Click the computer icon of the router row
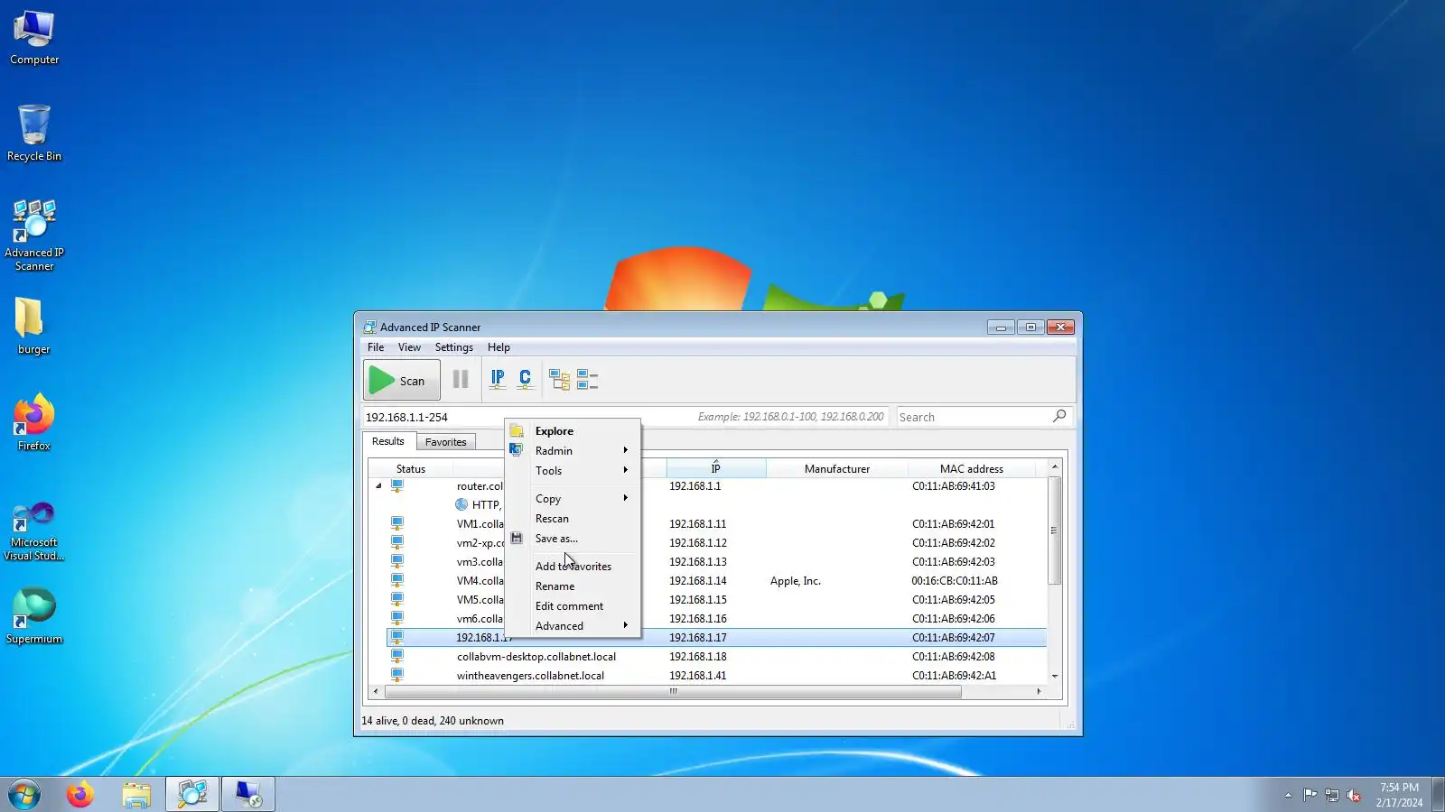 tap(396, 486)
